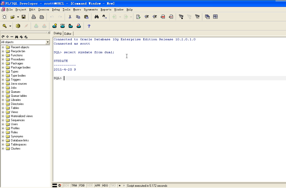Click the Paste clipboard icon
The width and height of the screenshot is (286, 188).
[x=86, y=17]
